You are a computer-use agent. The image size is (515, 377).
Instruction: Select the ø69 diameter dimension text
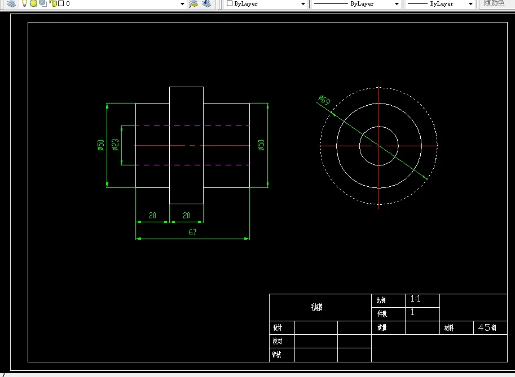click(x=324, y=100)
